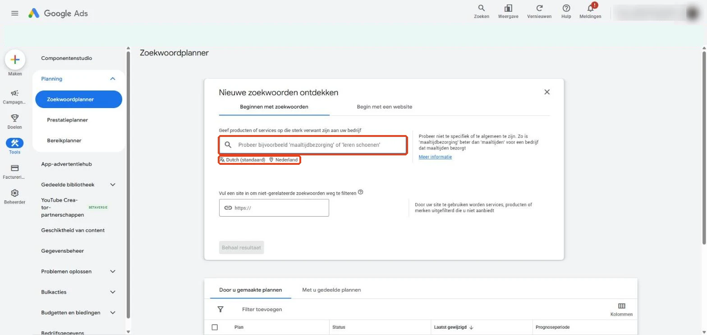This screenshot has height=335, width=707.
Task: Open the Zoeken search tool
Action: tap(482, 11)
